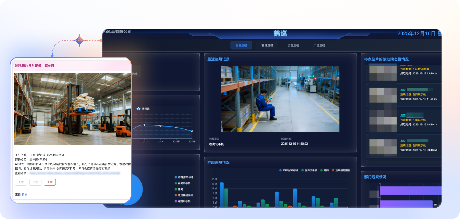Click the 睡岗 green legend marker in the pie list
The width and height of the screenshot is (460, 219).
click(176, 189)
